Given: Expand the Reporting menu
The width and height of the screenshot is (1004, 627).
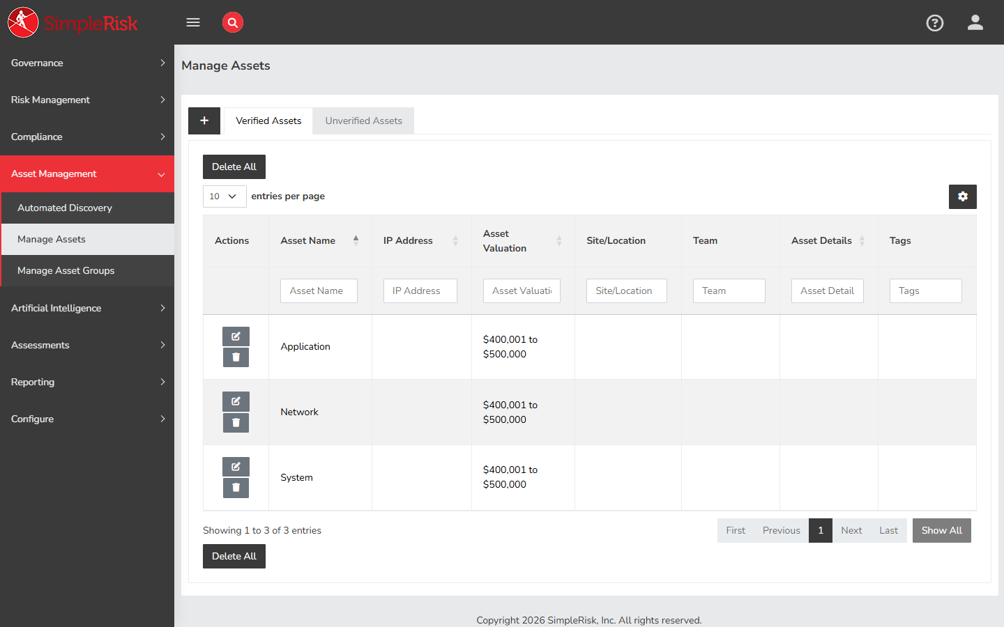Looking at the screenshot, I should (87, 382).
